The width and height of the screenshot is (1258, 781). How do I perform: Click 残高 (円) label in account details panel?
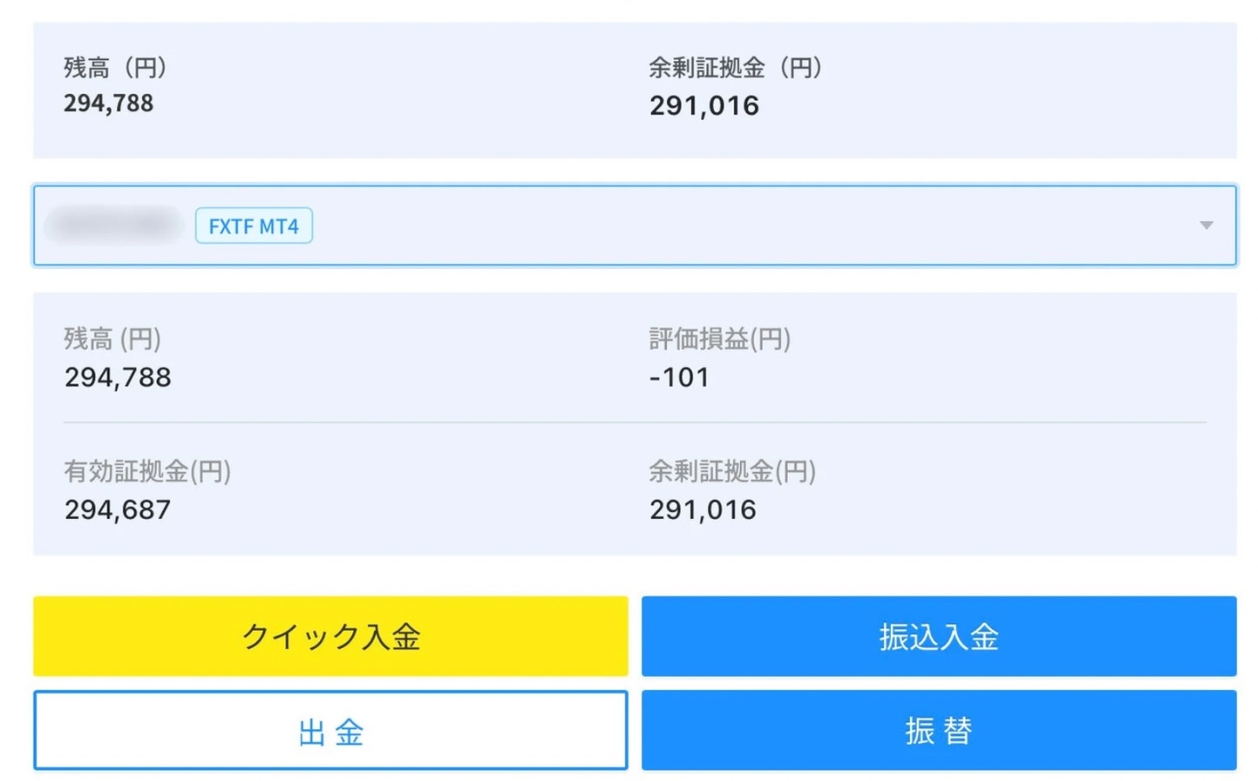(x=113, y=338)
